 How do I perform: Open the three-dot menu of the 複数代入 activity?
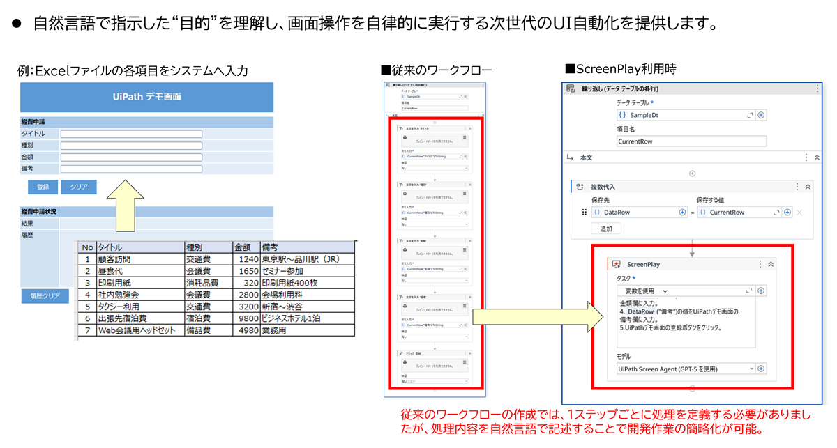point(797,187)
